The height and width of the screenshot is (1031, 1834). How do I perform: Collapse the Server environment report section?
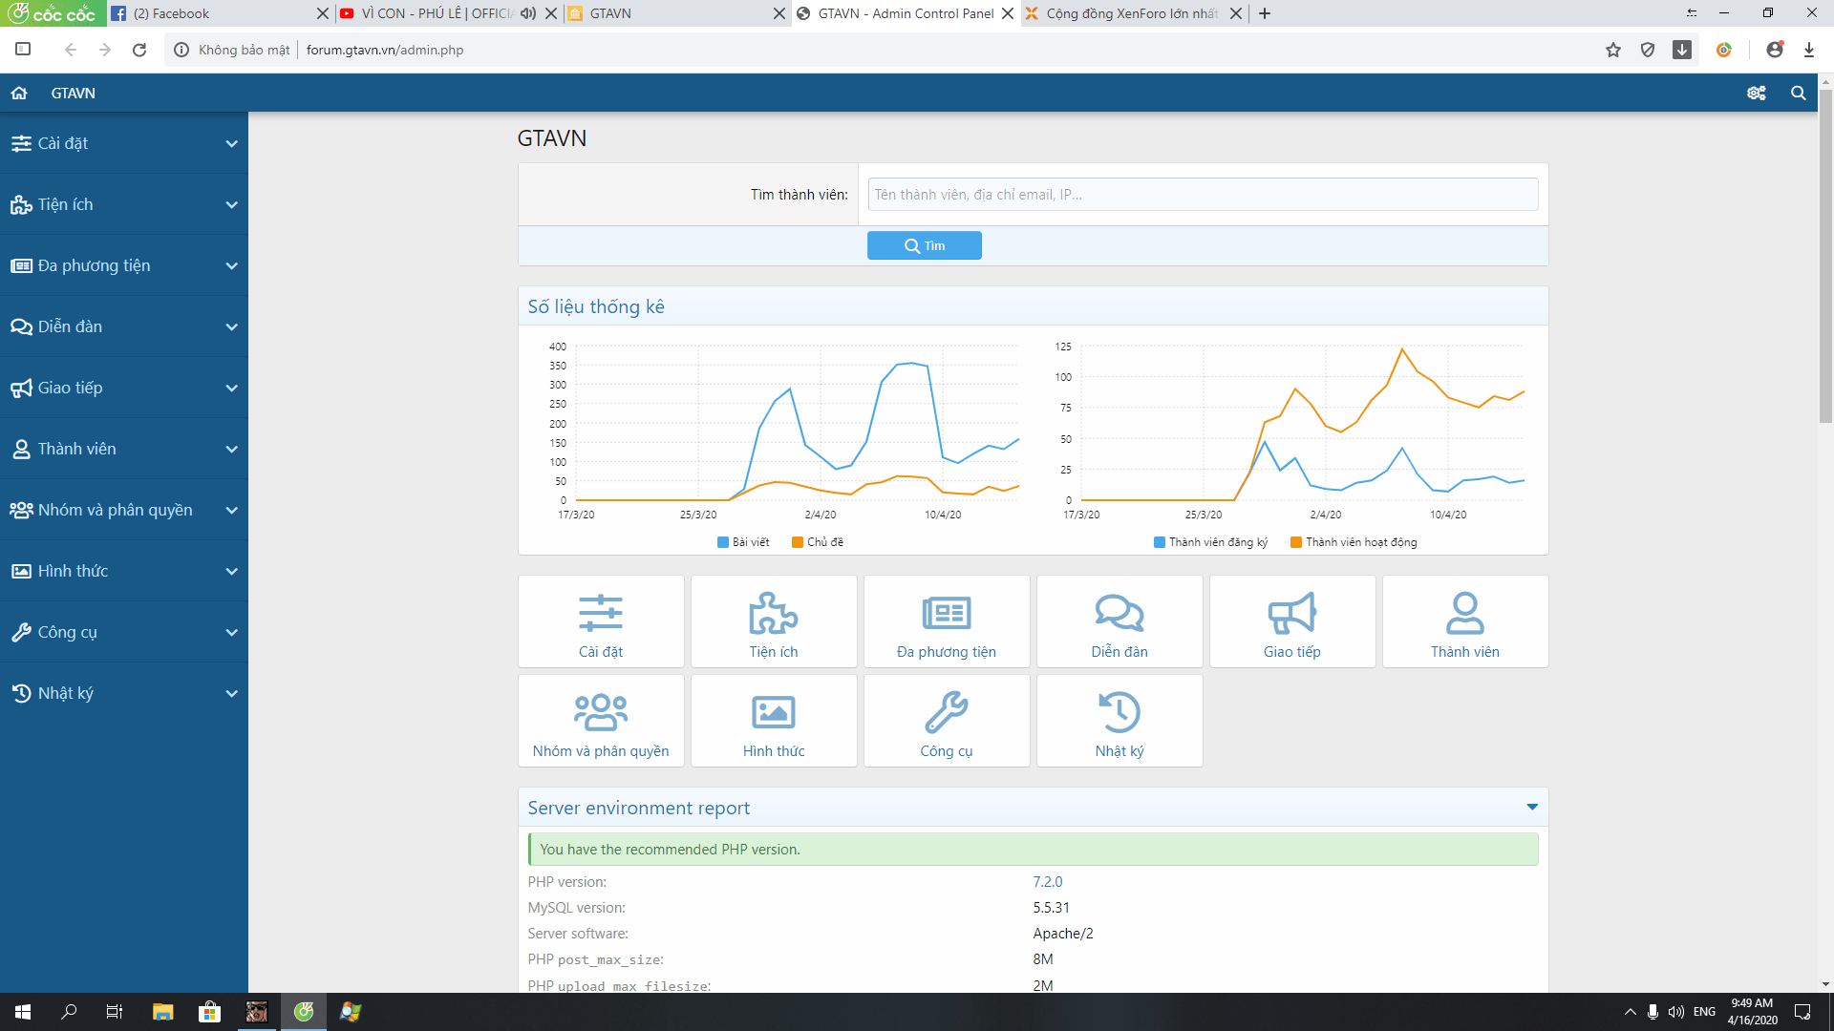[x=1532, y=808]
